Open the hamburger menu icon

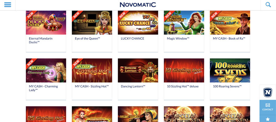tap(8, 5)
